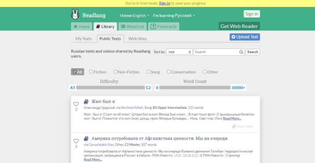Click the Search button
This screenshot has width=315, height=163.
pos(252,52)
